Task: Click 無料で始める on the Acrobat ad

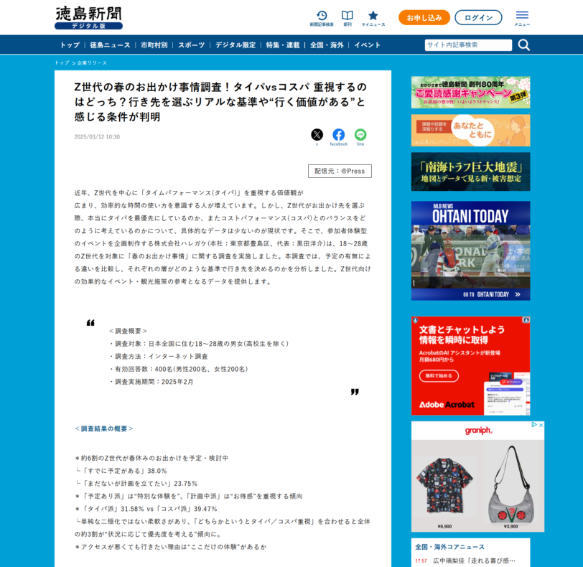Action: (437, 375)
